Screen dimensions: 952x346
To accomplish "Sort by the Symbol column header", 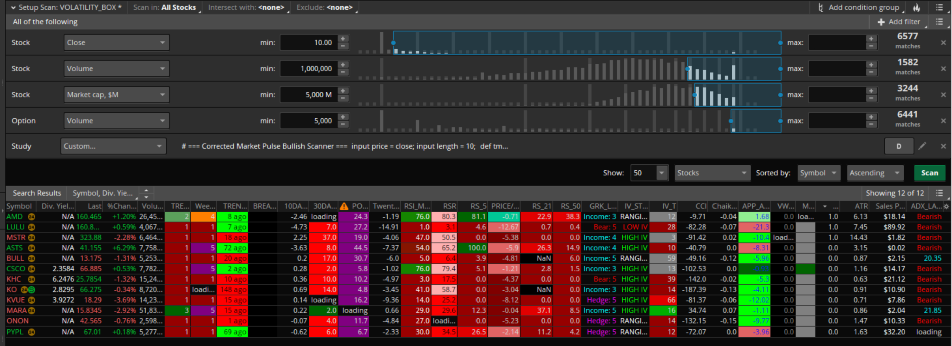I will coord(20,206).
